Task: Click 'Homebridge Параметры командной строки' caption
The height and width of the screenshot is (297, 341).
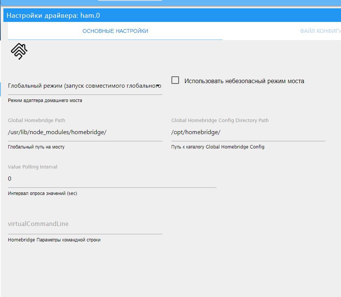Action: click(x=54, y=240)
